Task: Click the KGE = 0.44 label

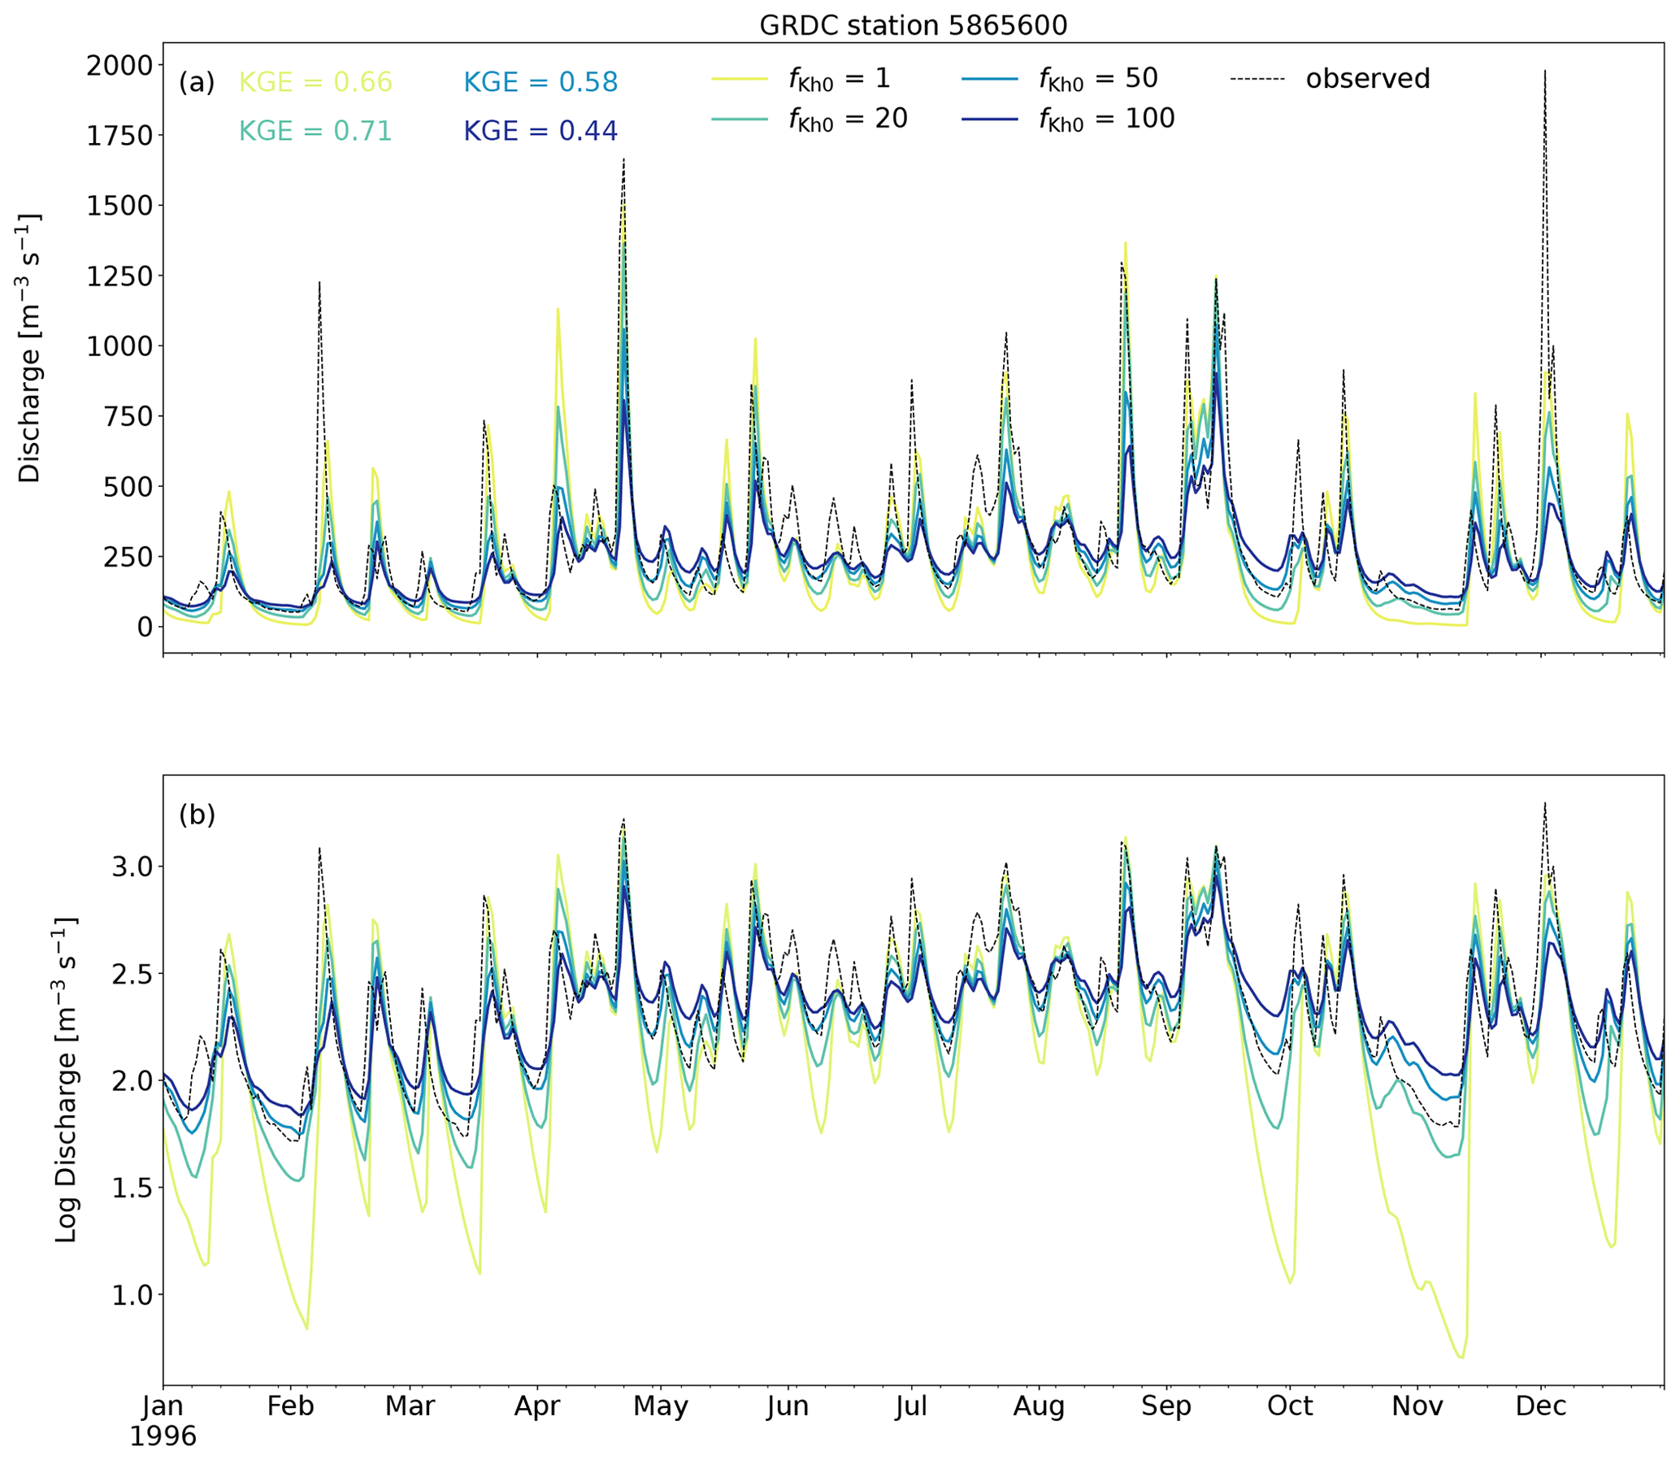Action: point(541,131)
